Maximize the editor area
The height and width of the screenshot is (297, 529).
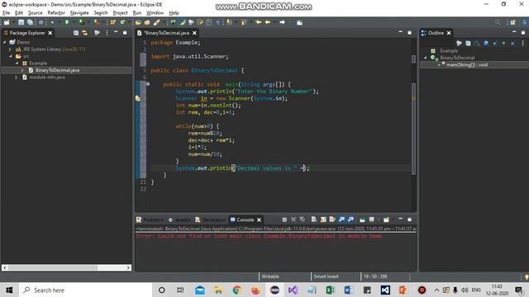pos(409,33)
